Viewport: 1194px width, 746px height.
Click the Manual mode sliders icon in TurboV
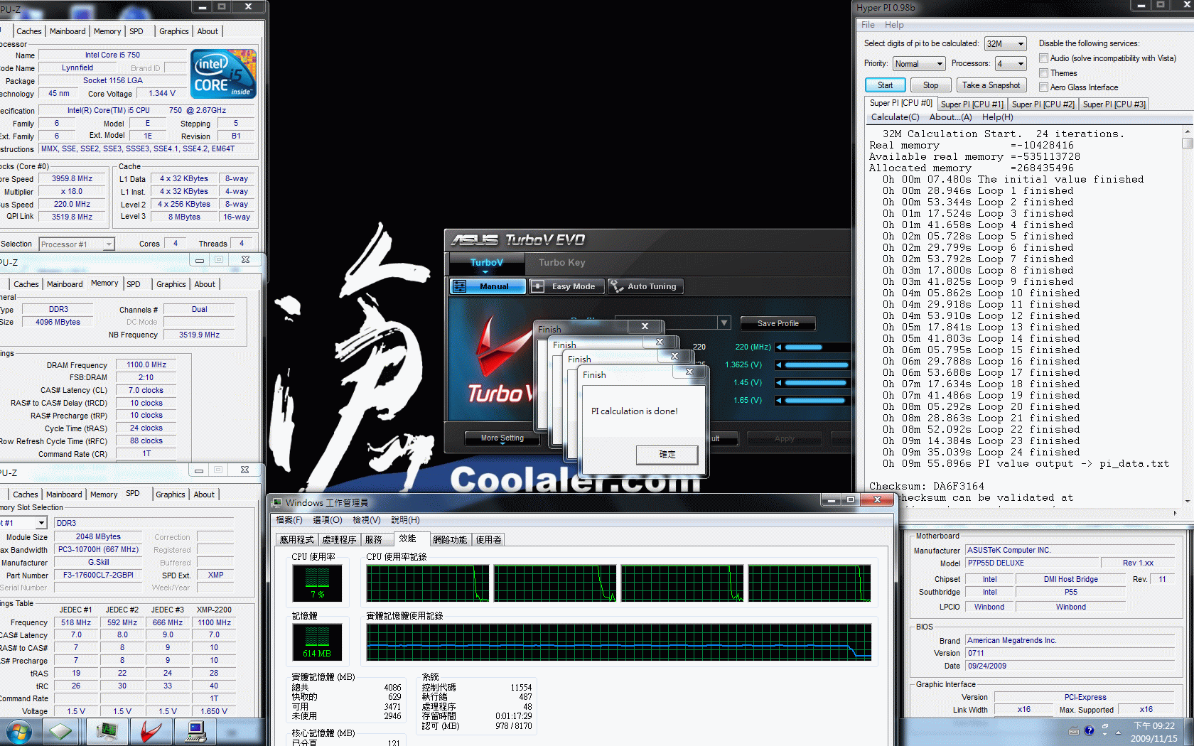(x=460, y=286)
